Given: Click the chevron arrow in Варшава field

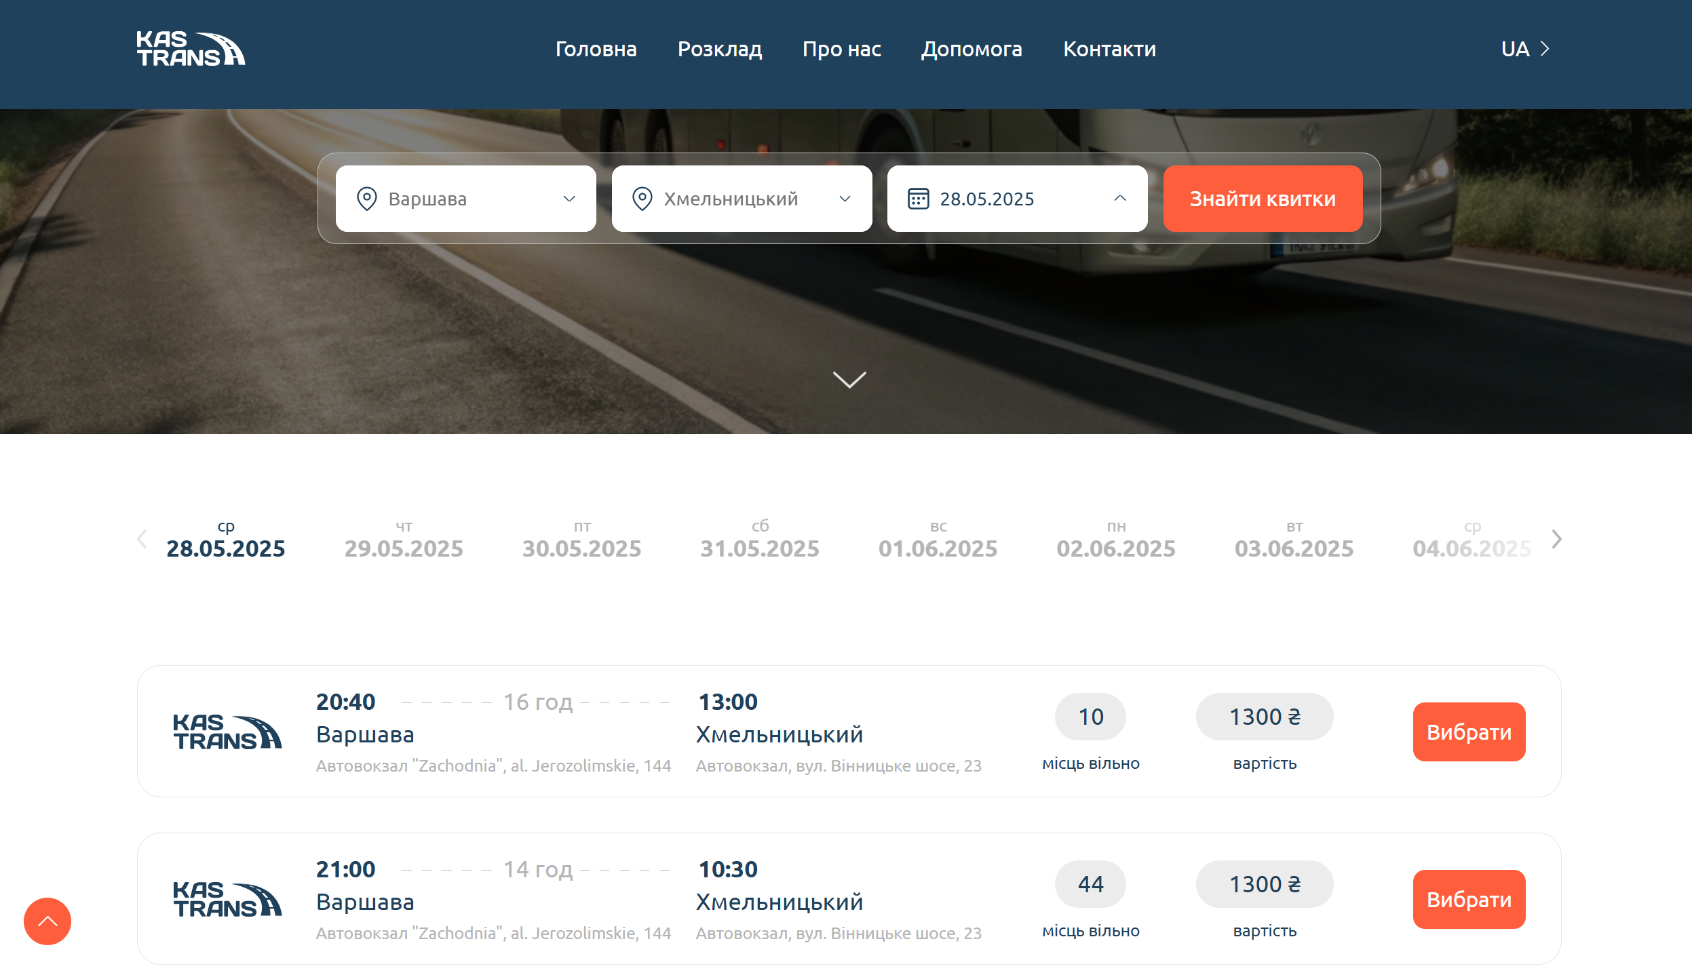Looking at the screenshot, I should click(569, 199).
